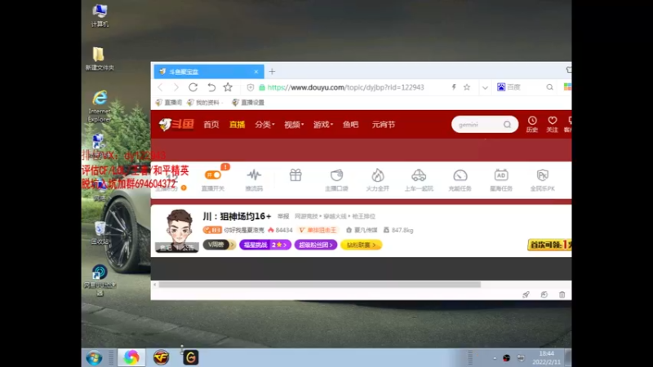Open 星海任务 AD icon
Image resolution: width=653 pixels, height=367 pixels.
point(501,175)
